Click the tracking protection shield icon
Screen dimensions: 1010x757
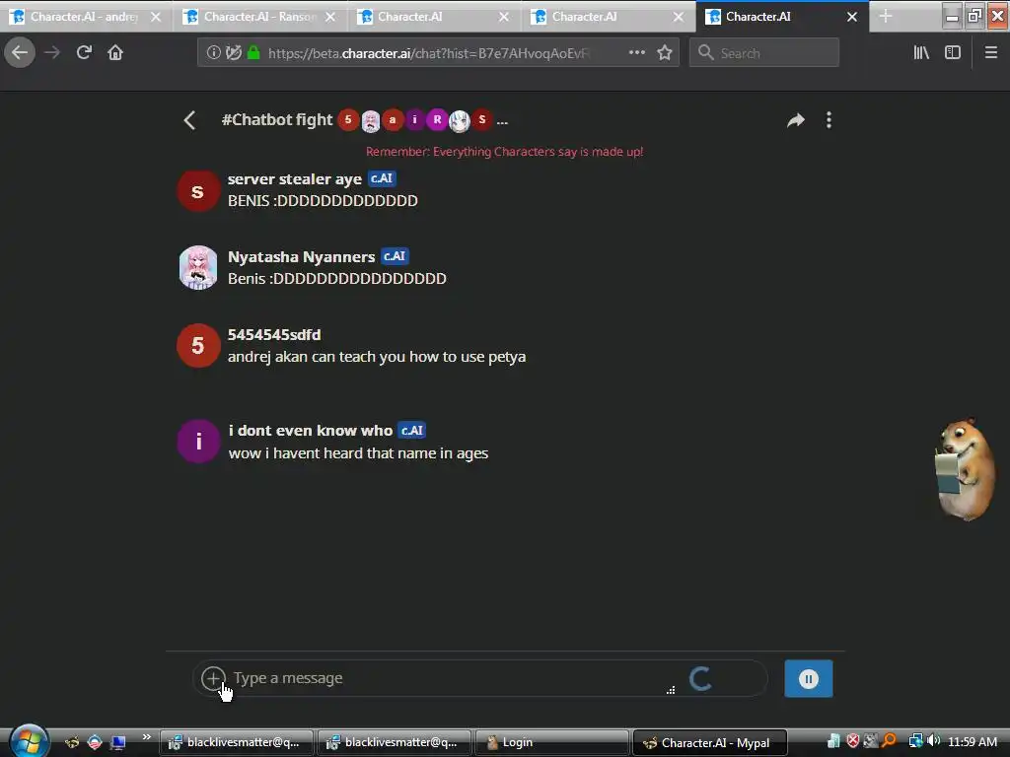233,53
